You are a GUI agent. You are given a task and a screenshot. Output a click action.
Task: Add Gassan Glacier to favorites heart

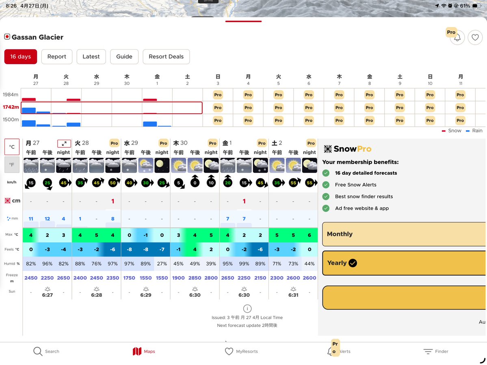(x=475, y=37)
